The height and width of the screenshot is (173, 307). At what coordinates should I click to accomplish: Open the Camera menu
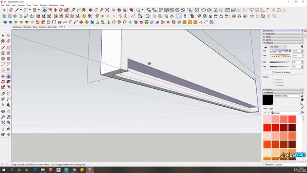[x=21, y=5]
